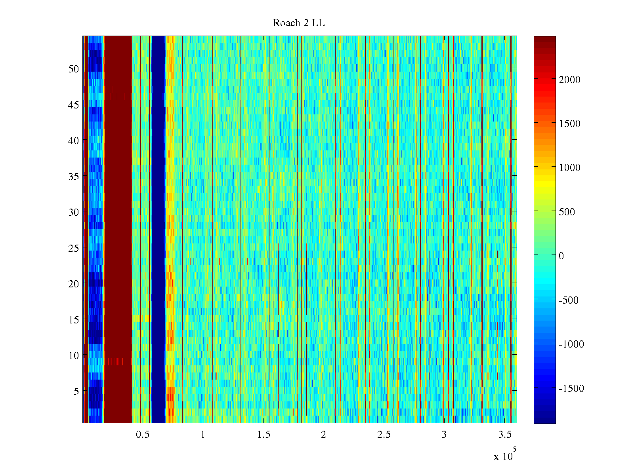Click the x-axis exponent 'x 10^5' label
The image size is (634, 475).
pos(505,454)
